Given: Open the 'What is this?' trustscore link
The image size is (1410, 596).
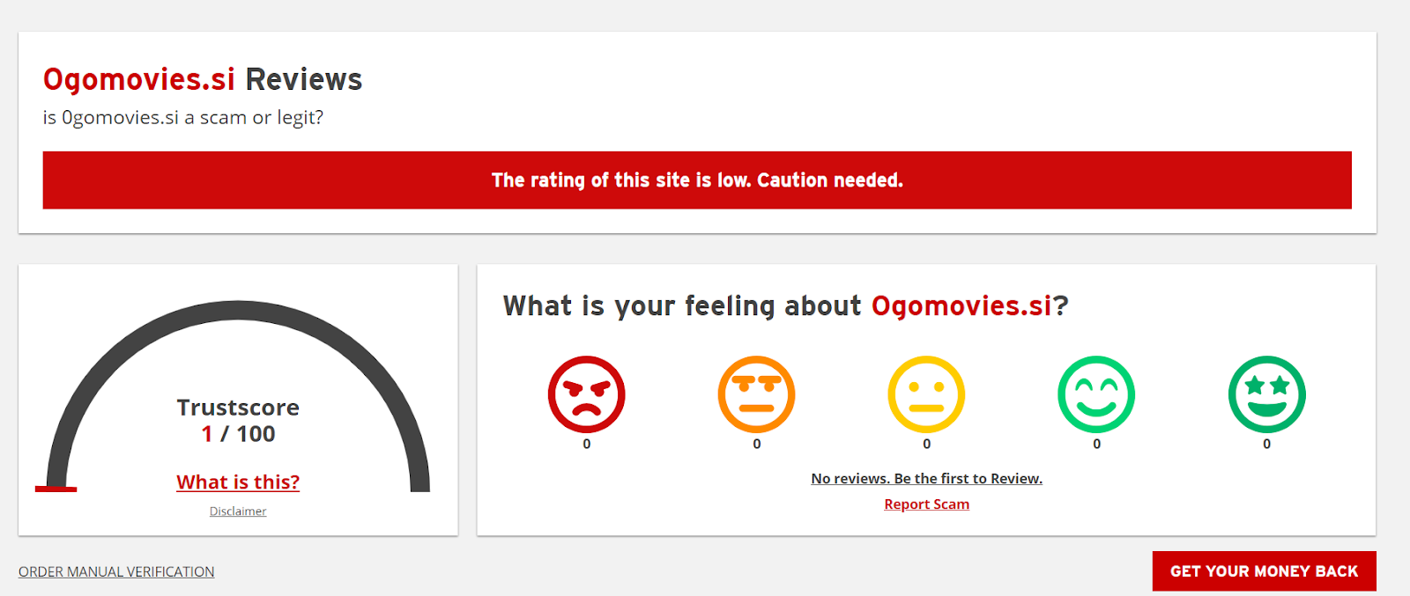Looking at the screenshot, I should 238,482.
